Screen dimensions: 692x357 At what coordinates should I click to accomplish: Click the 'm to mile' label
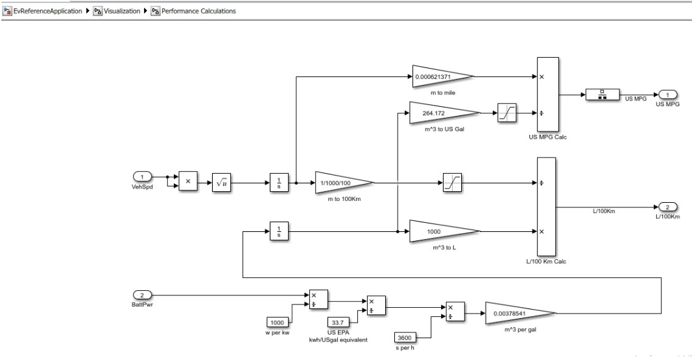tap(443, 93)
